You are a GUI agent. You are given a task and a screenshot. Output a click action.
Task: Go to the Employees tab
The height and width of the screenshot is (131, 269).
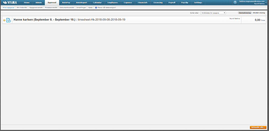click(113, 3)
